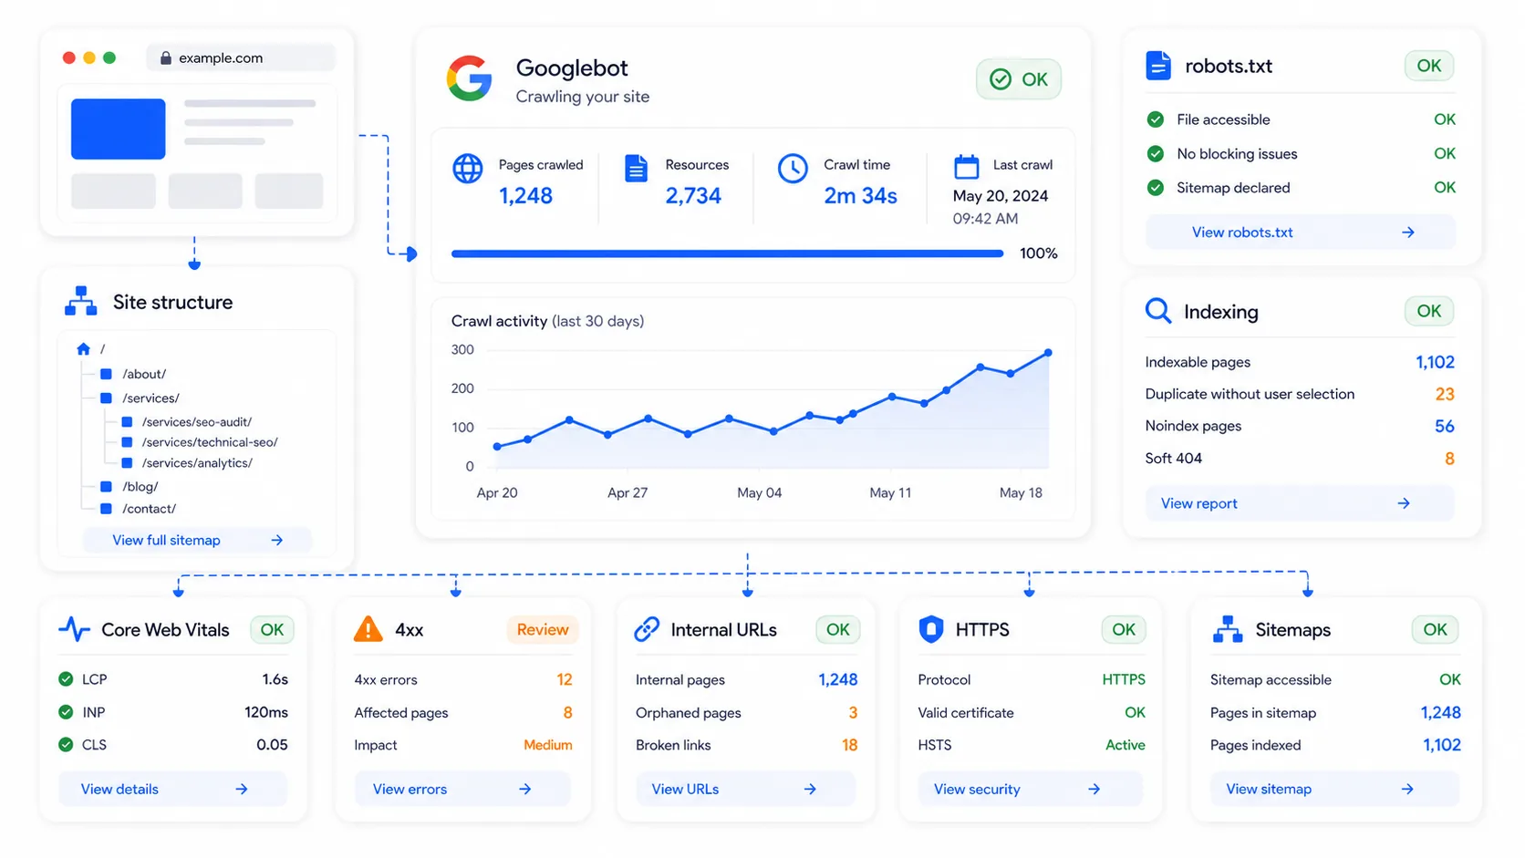Screen dimensions: 1525x858
Task: Click the green dot in browser window
Action: [109, 57]
